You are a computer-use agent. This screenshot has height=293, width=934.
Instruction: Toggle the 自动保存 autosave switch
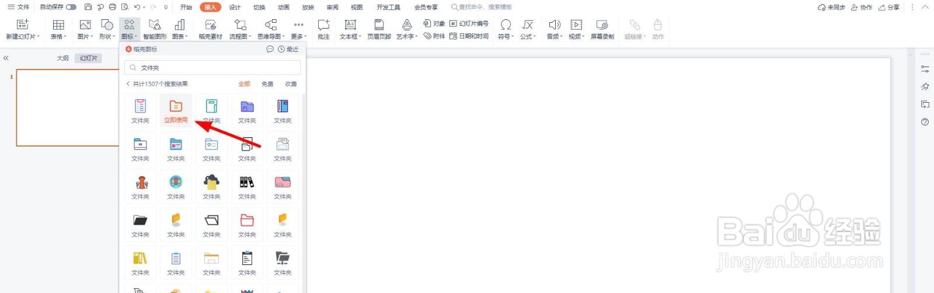[71, 7]
